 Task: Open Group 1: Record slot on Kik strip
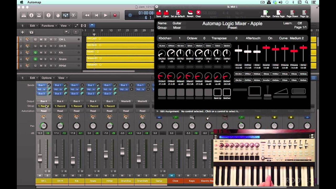pos(76,106)
